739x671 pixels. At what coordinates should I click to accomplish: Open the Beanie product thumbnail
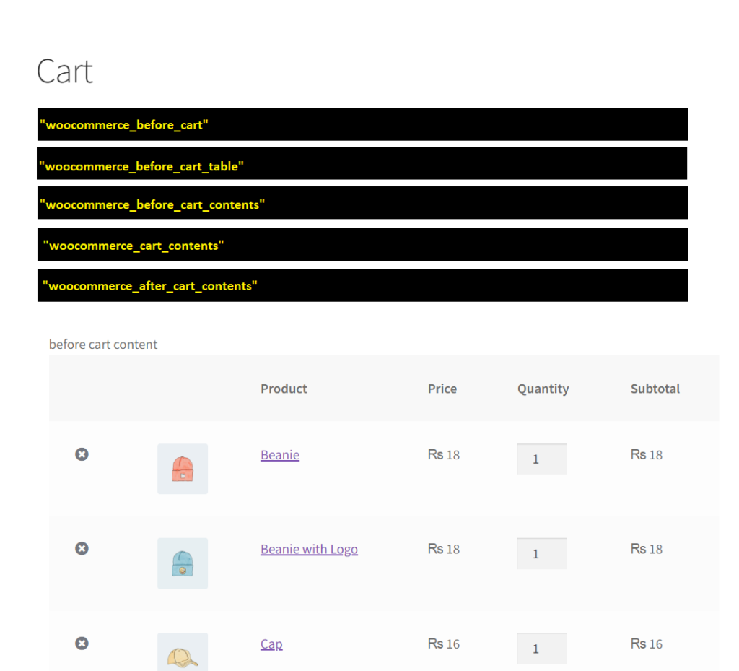[x=183, y=469]
